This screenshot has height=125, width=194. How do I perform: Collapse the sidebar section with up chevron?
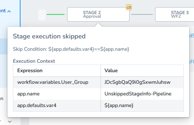tap(9, 11)
